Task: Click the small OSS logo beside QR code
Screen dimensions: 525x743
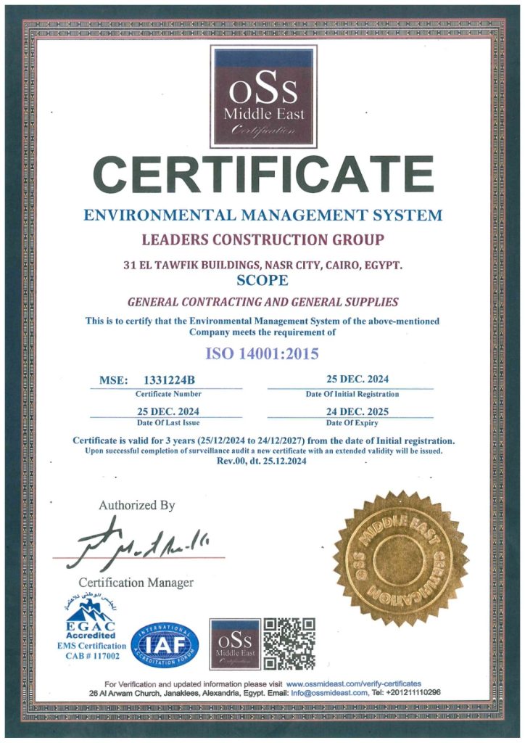Action: [235, 644]
